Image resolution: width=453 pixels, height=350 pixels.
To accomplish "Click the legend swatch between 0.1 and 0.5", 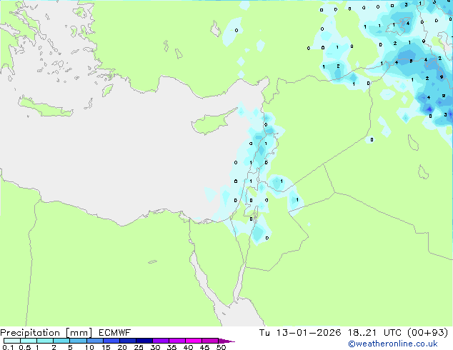I will [12, 341].
